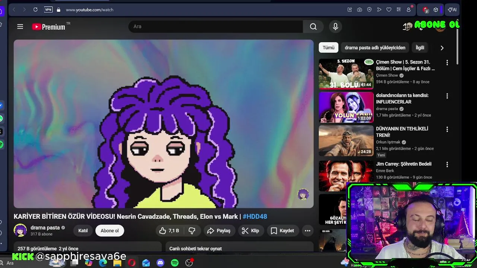The image size is (477, 268).
Task: Open Discord from the taskbar
Action: [x=160, y=263]
